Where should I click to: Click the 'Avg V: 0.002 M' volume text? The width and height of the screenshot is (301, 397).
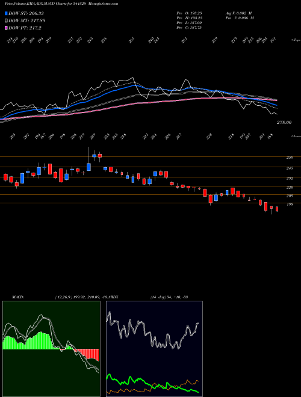(240, 13)
